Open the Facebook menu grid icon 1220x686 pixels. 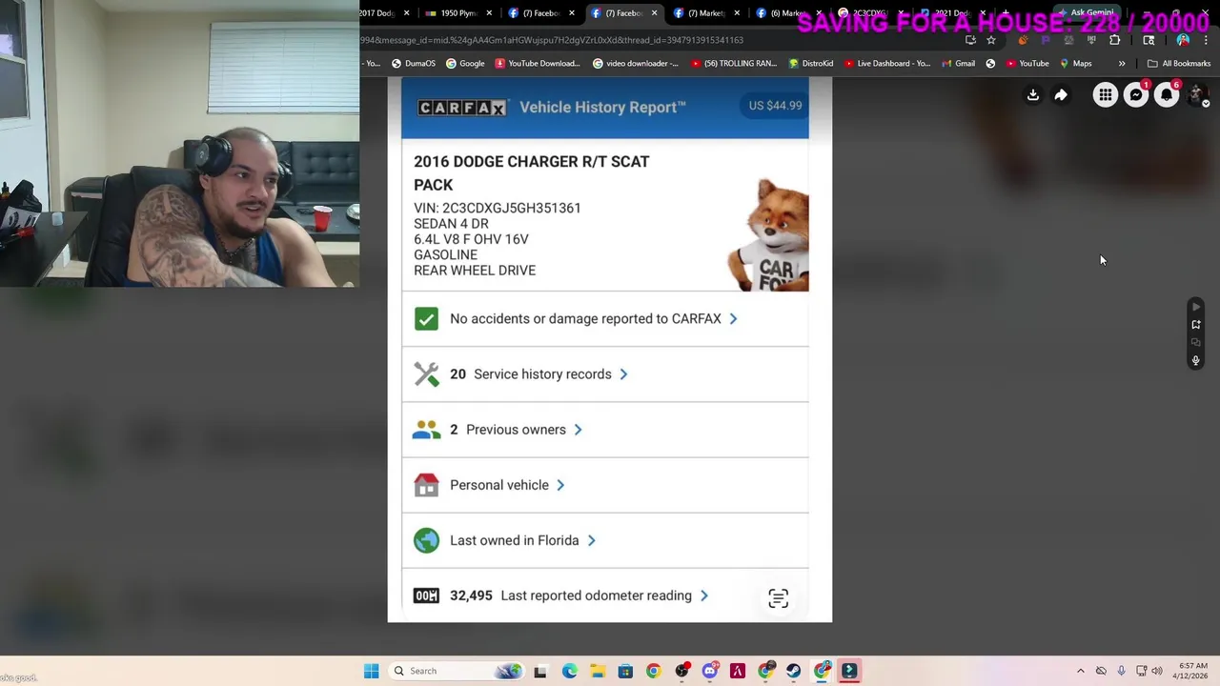click(1105, 95)
